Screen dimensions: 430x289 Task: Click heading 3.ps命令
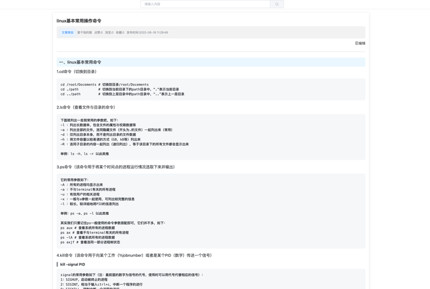(x=117, y=167)
